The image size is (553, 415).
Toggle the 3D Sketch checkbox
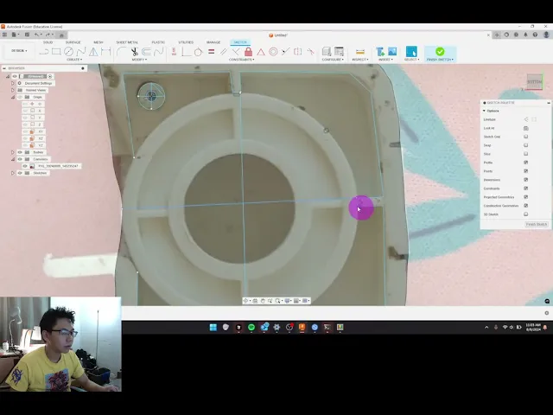point(526,214)
